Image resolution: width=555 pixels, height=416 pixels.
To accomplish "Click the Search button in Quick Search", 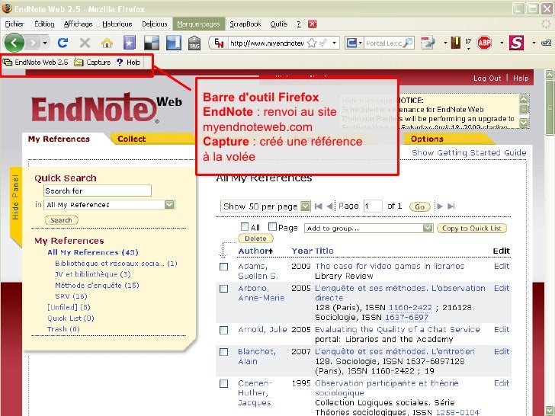I will coord(61,220).
